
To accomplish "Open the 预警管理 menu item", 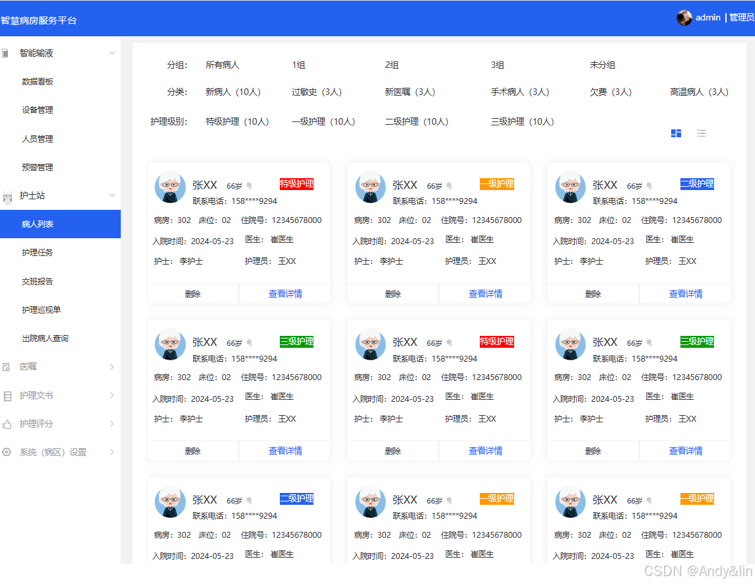I will [38, 167].
